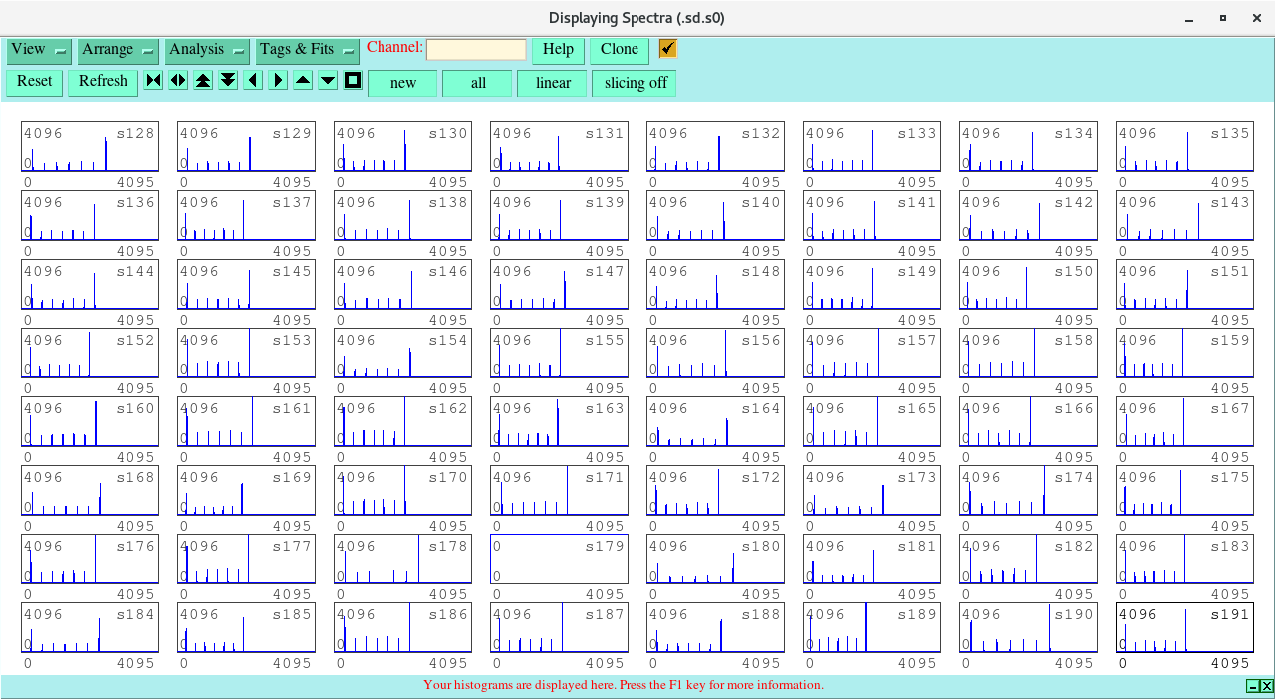
Task: Expand the Arrange dropdown menu
Action: coord(118,50)
